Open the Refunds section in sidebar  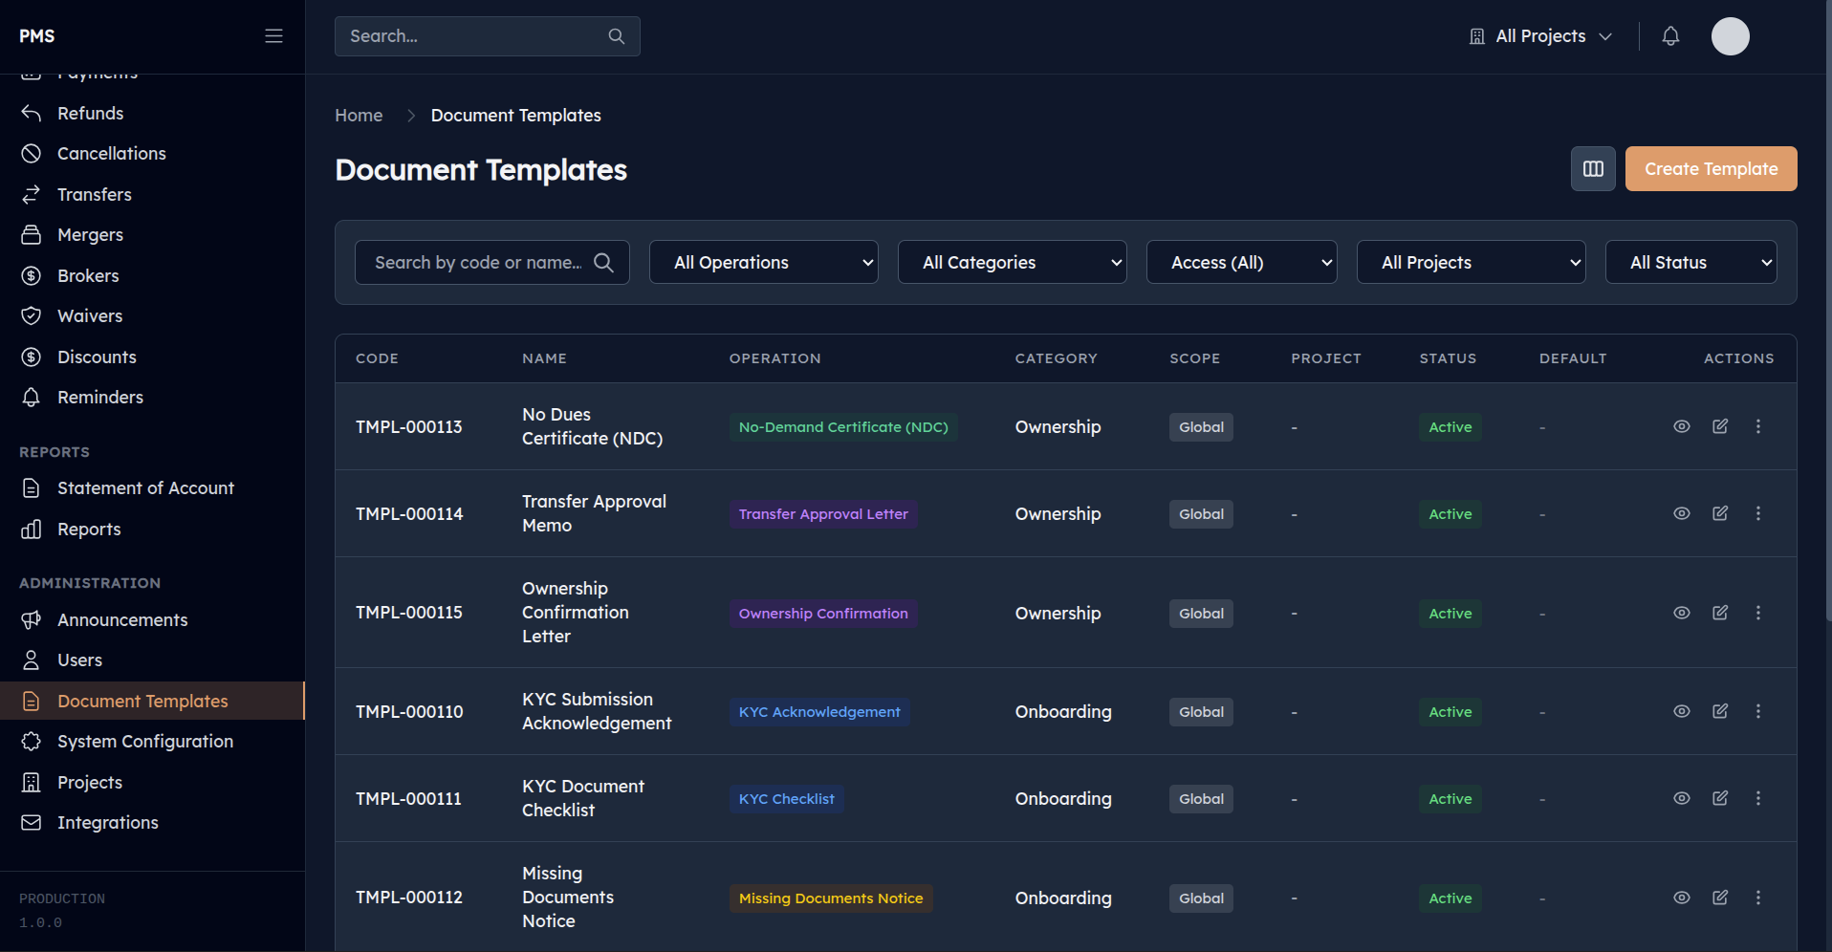[90, 113]
